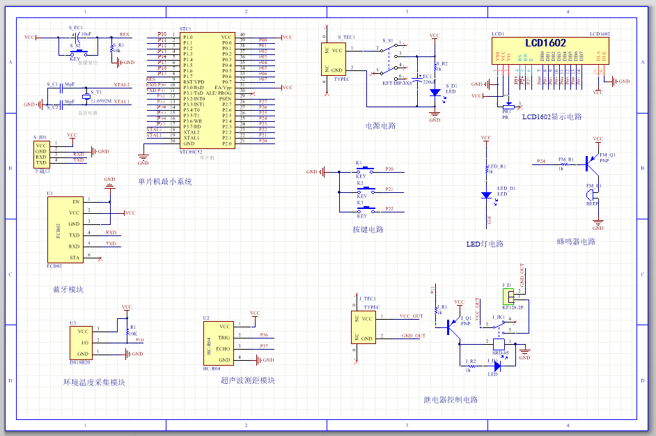Select the S_JD1 download port header

pos(41,154)
